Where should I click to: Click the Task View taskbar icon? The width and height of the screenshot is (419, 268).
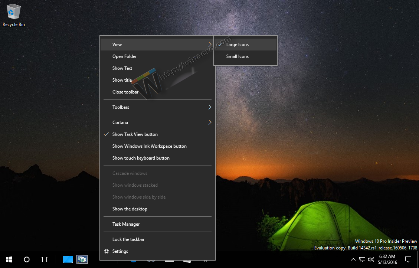pos(45,259)
